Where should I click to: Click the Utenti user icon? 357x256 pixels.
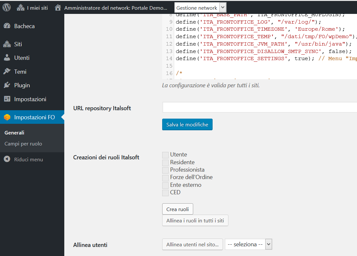point(7,58)
